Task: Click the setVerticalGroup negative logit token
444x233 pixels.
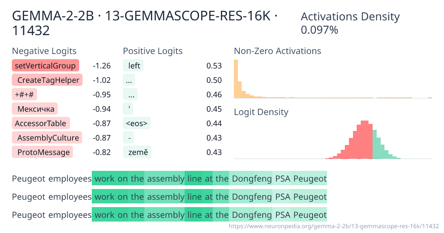Action: pyautogui.click(x=46, y=66)
